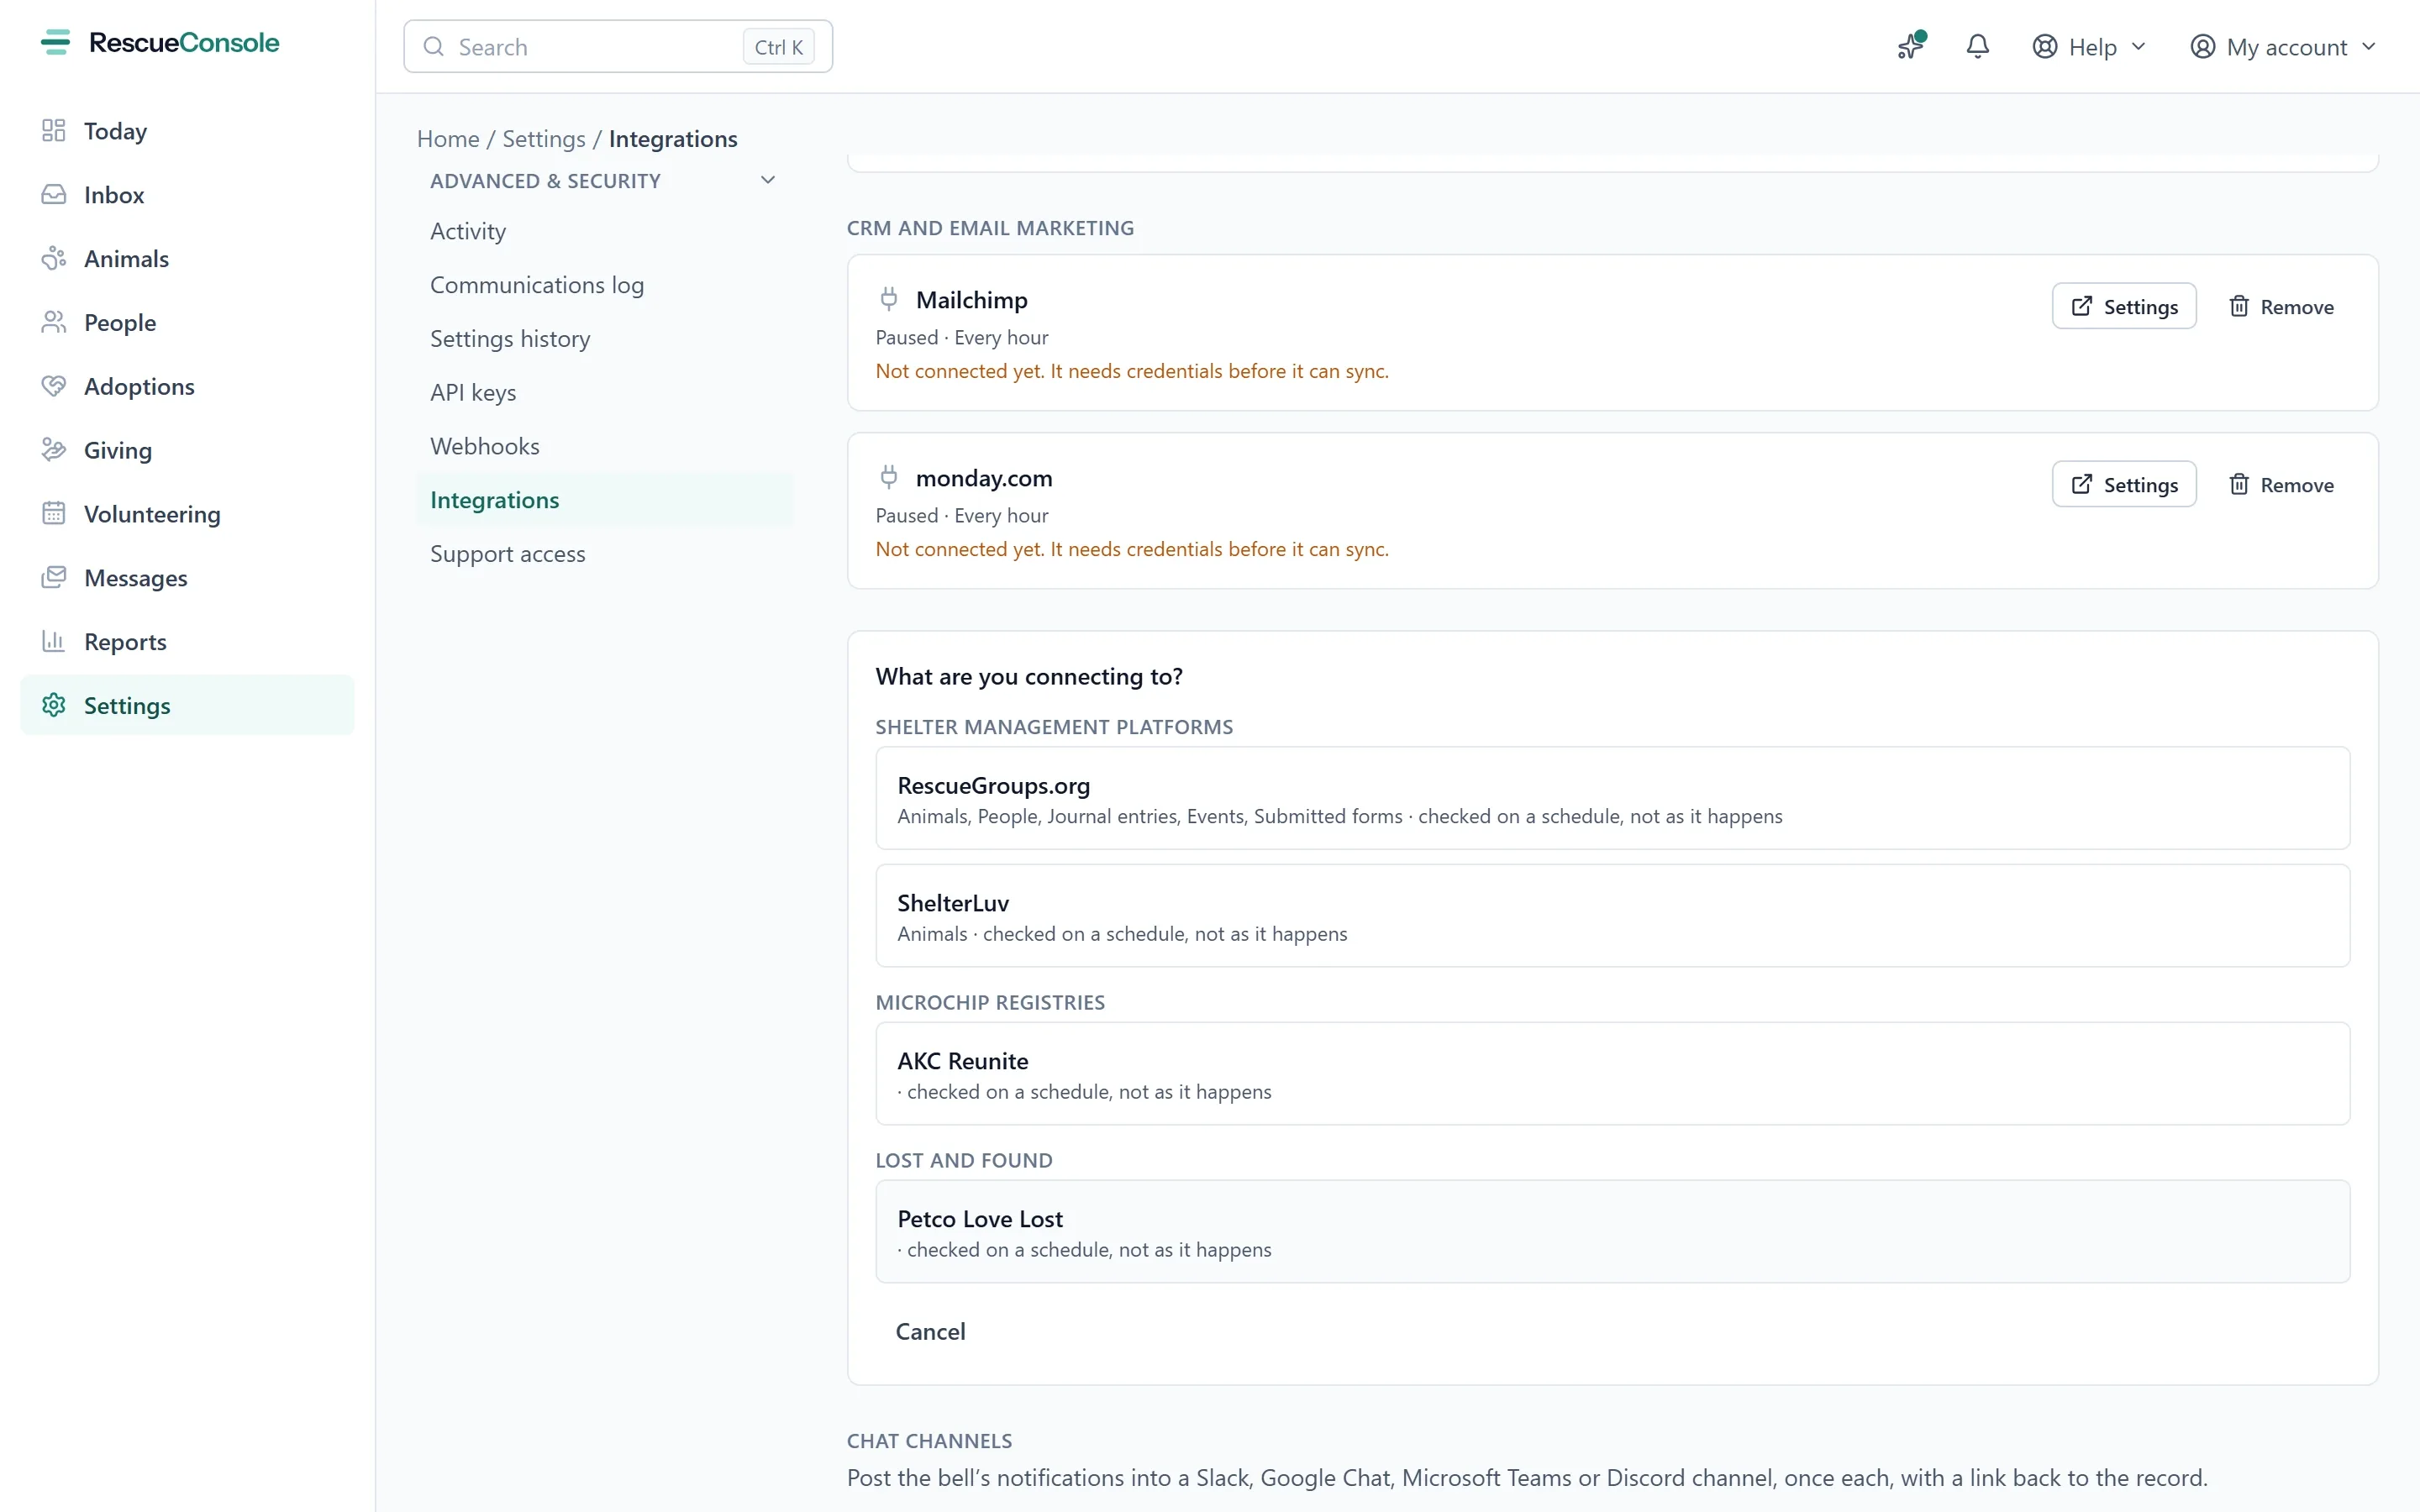The width and height of the screenshot is (2420, 1512).
Task: Click the plug icon beside Mailchimp
Action: click(889, 299)
